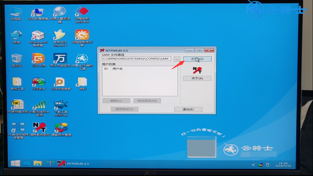Open 清除系统密码 desktop shortcut

click(39, 128)
